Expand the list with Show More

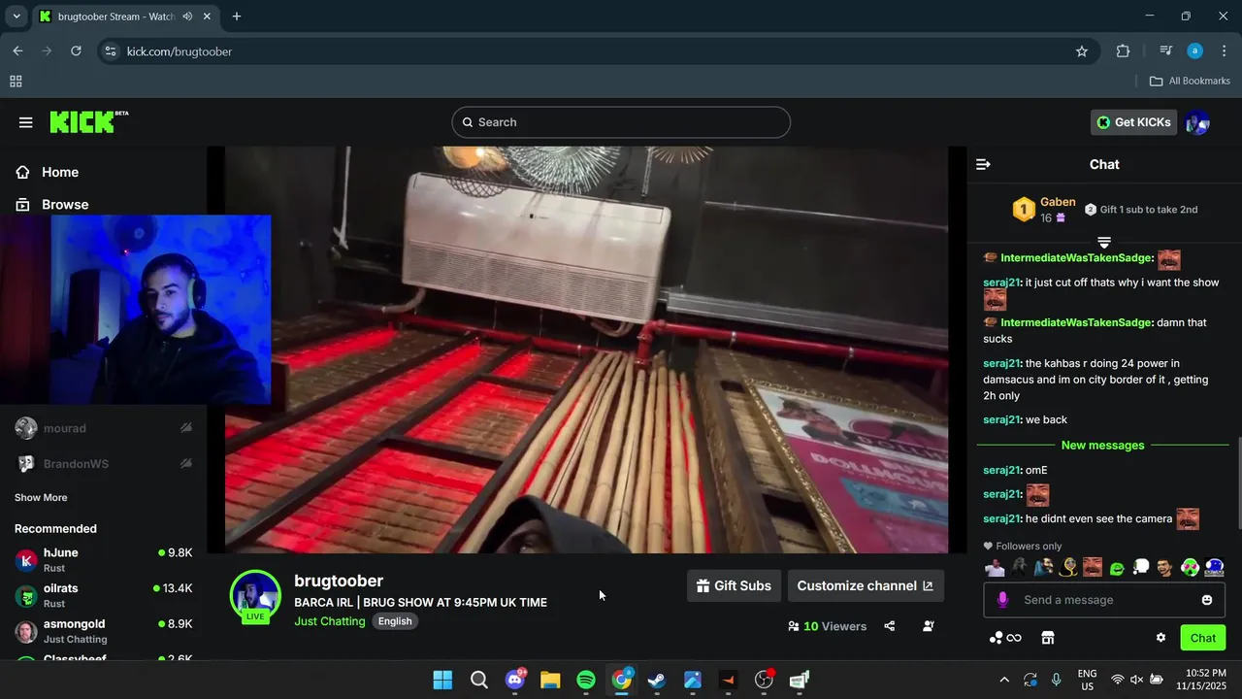pos(41,497)
